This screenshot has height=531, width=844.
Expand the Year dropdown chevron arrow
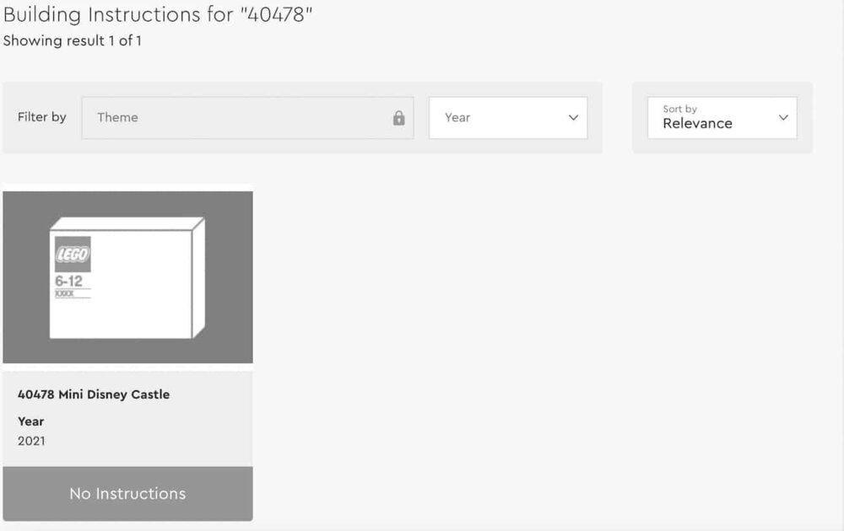coord(573,118)
